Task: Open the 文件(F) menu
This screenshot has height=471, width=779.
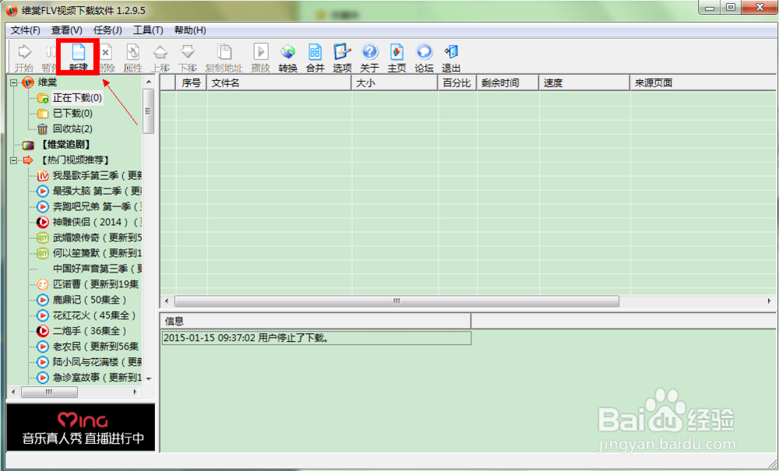Action: (x=26, y=30)
